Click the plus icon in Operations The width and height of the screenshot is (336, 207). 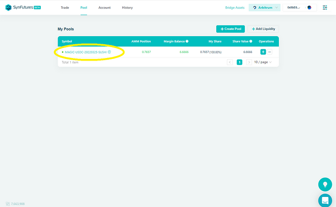point(263,52)
